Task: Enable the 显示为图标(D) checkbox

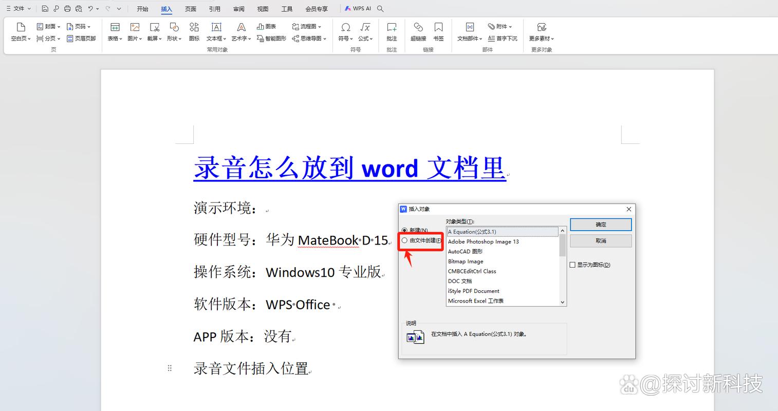Action: point(572,265)
